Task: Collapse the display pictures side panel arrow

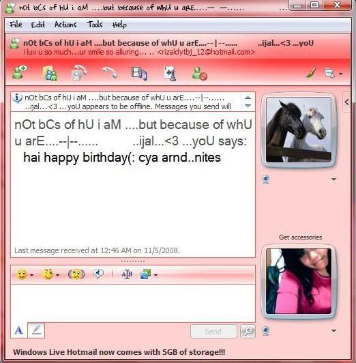Action: click(346, 102)
